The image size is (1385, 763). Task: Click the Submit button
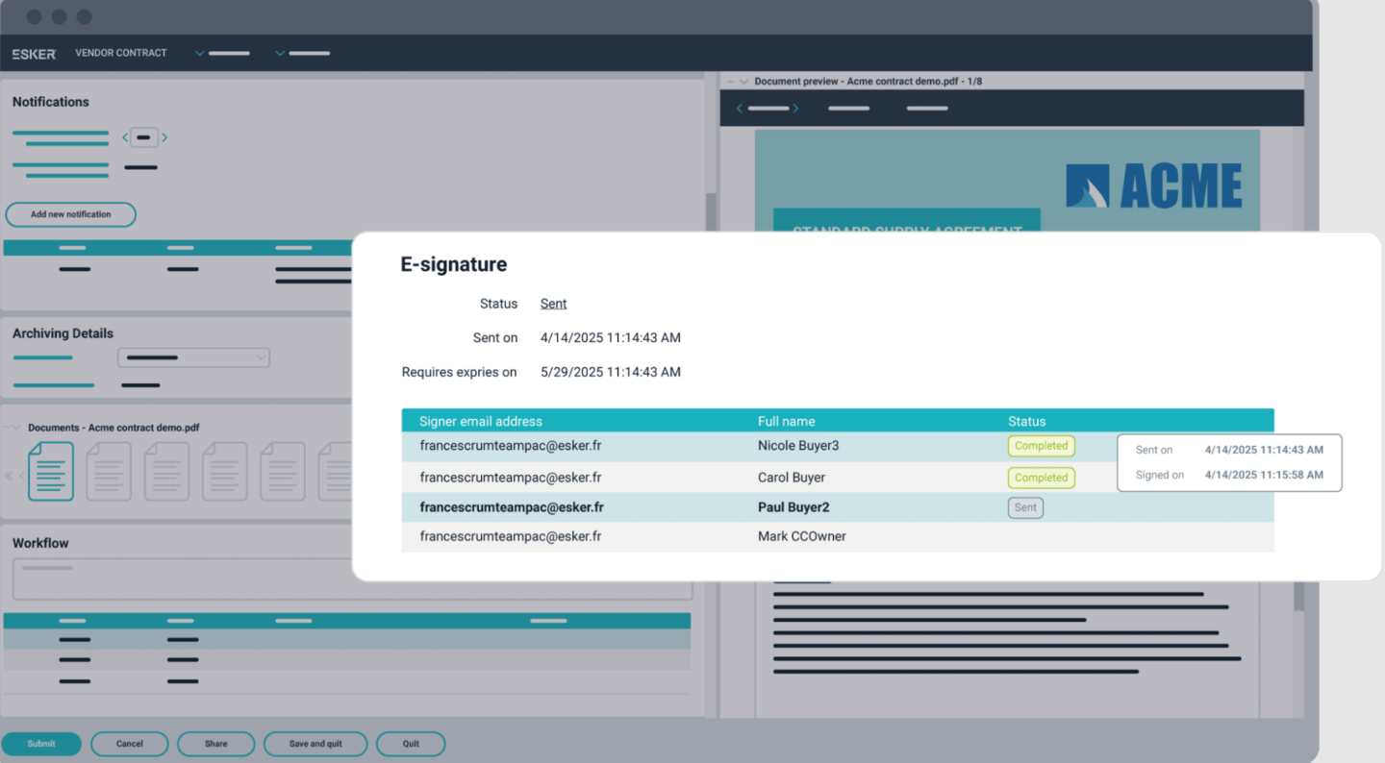coord(40,743)
